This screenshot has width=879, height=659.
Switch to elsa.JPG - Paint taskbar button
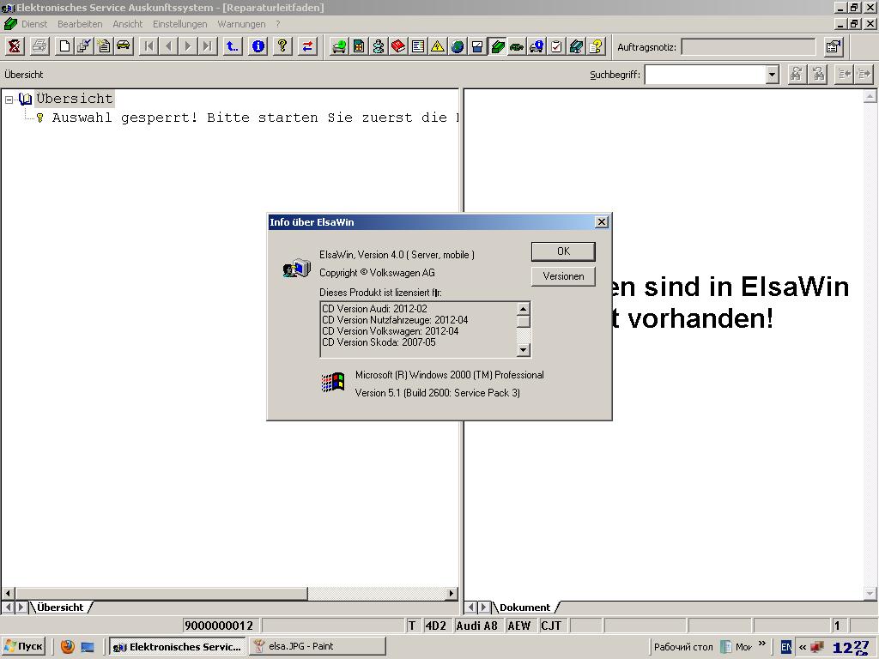[318, 646]
